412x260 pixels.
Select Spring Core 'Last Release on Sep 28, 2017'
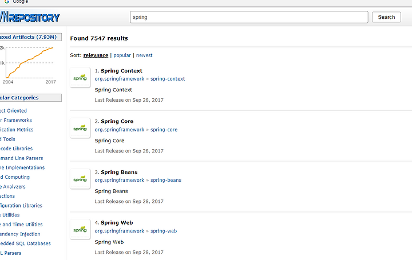pos(129,151)
